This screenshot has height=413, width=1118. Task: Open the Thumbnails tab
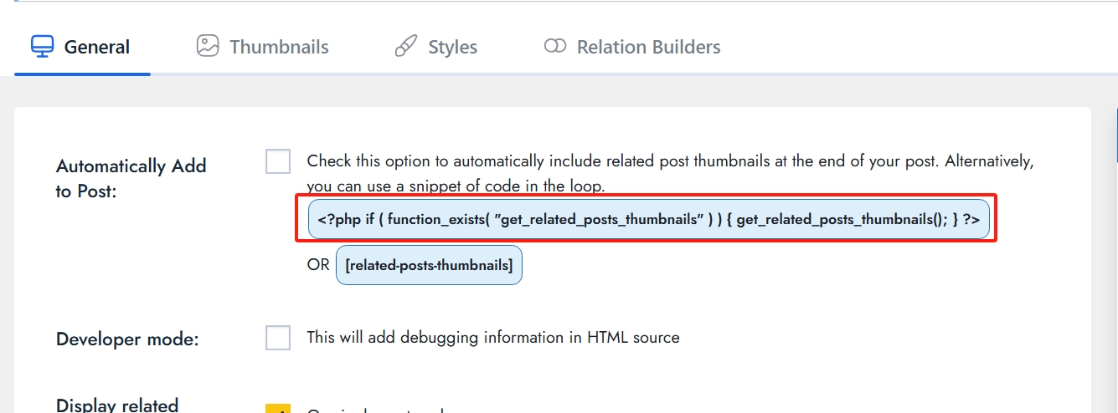(x=279, y=47)
